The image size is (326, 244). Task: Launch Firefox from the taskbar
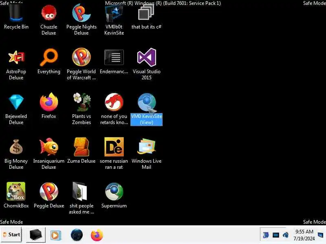click(97, 235)
